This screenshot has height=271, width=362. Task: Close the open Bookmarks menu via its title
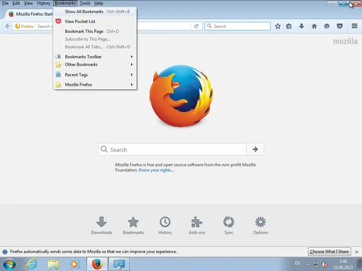tap(65, 3)
